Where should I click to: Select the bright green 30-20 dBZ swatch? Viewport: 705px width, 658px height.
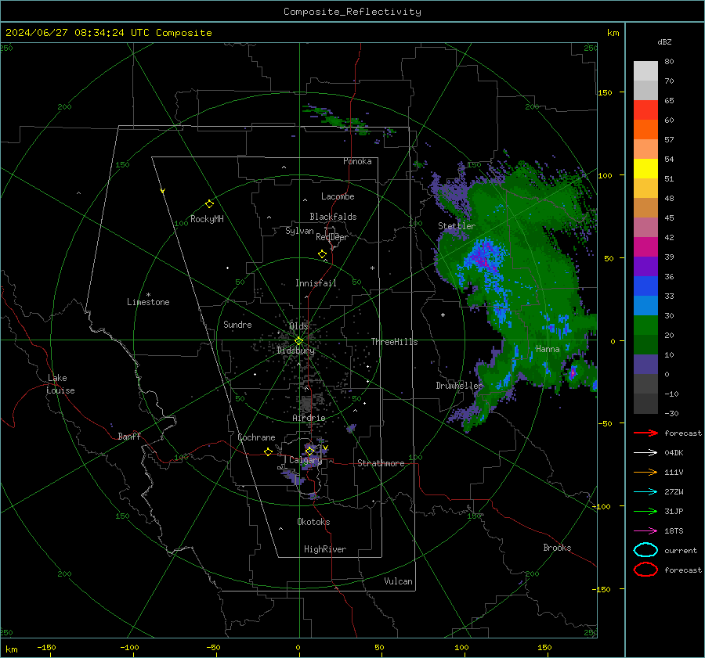(645, 325)
